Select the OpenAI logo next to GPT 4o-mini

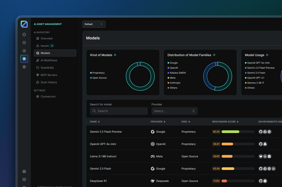[x=153, y=144]
